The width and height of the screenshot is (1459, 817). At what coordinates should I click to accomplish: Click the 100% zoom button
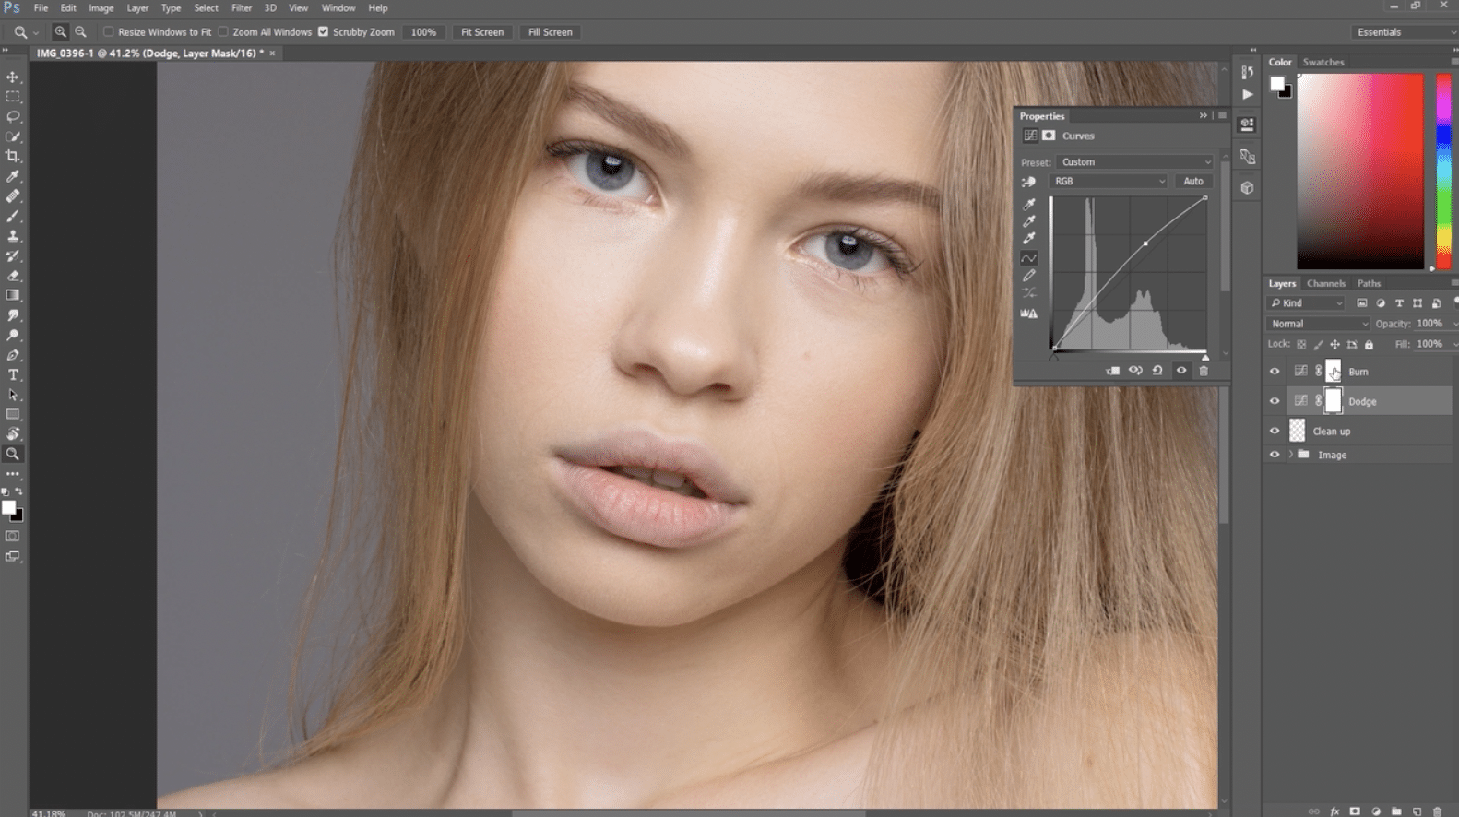click(x=423, y=32)
